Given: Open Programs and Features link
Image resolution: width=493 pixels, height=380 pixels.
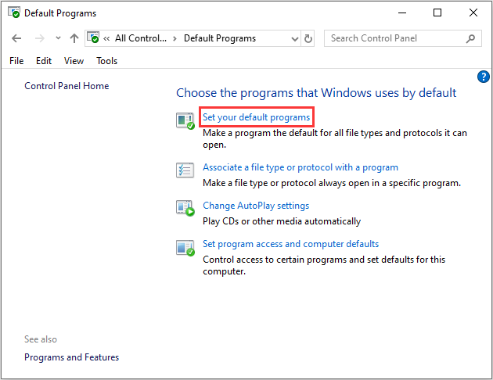Looking at the screenshot, I should tap(72, 357).
